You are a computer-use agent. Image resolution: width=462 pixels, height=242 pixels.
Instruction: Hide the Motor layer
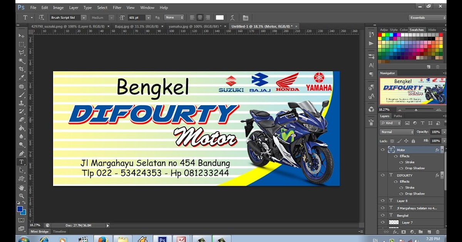[383, 150]
